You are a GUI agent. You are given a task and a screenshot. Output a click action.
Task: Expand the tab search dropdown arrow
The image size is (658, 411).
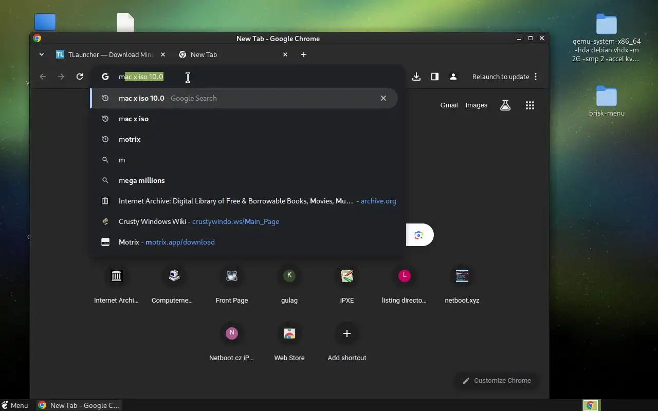pyautogui.click(x=42, y=54)
